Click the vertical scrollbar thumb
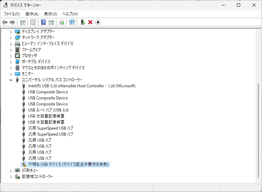Viewport: 262px width, 192px height. coord(258,131)
